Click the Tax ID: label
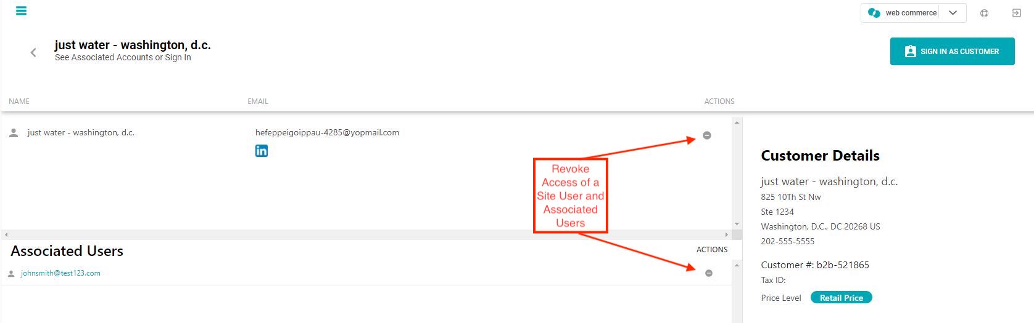This screenshot has height=323, width=1034. (x=773, y=280)
